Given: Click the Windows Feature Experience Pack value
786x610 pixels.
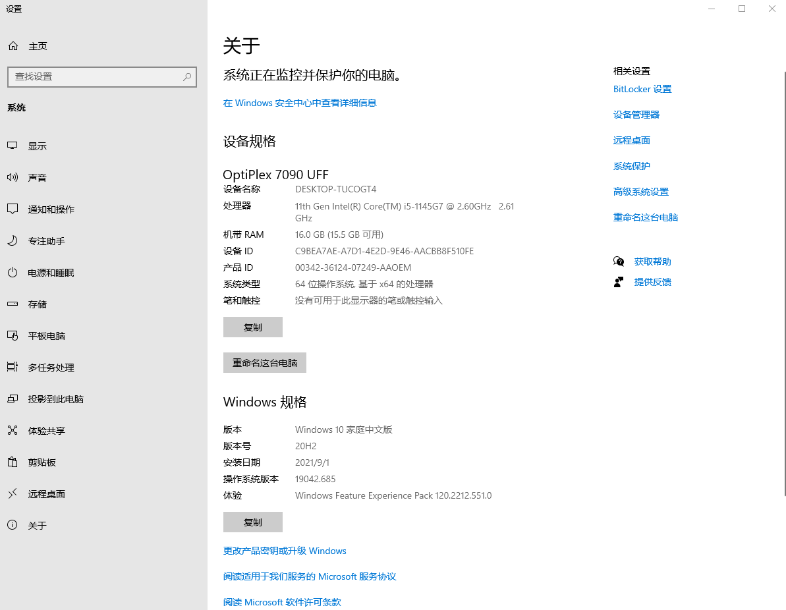Looking at the screenshot, I should click(393, 495).
